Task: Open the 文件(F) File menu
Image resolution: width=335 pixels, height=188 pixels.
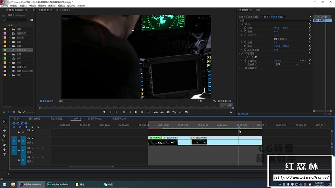Action: tap(5, 6)
